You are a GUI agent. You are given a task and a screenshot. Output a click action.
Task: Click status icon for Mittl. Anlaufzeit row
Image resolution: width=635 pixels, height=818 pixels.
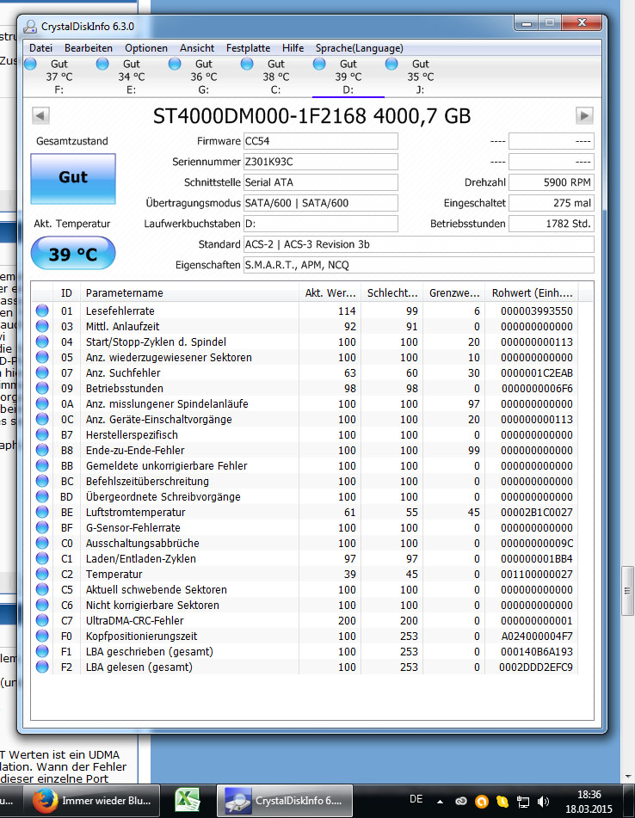(x=42, y=327)
